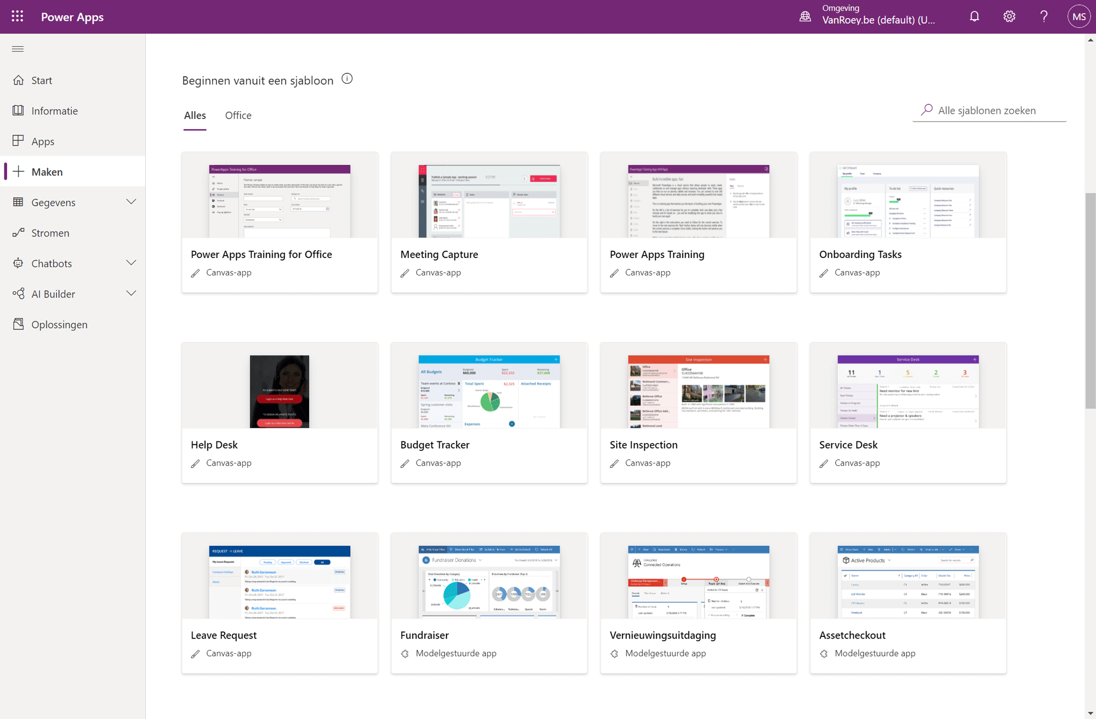Click model-driven icon on Assetcheckout card
This screenshot has height=719, width=1096.
point(824,654)
